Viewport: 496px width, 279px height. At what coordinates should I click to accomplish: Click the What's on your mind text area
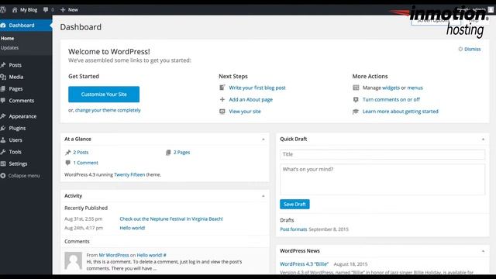382,179
